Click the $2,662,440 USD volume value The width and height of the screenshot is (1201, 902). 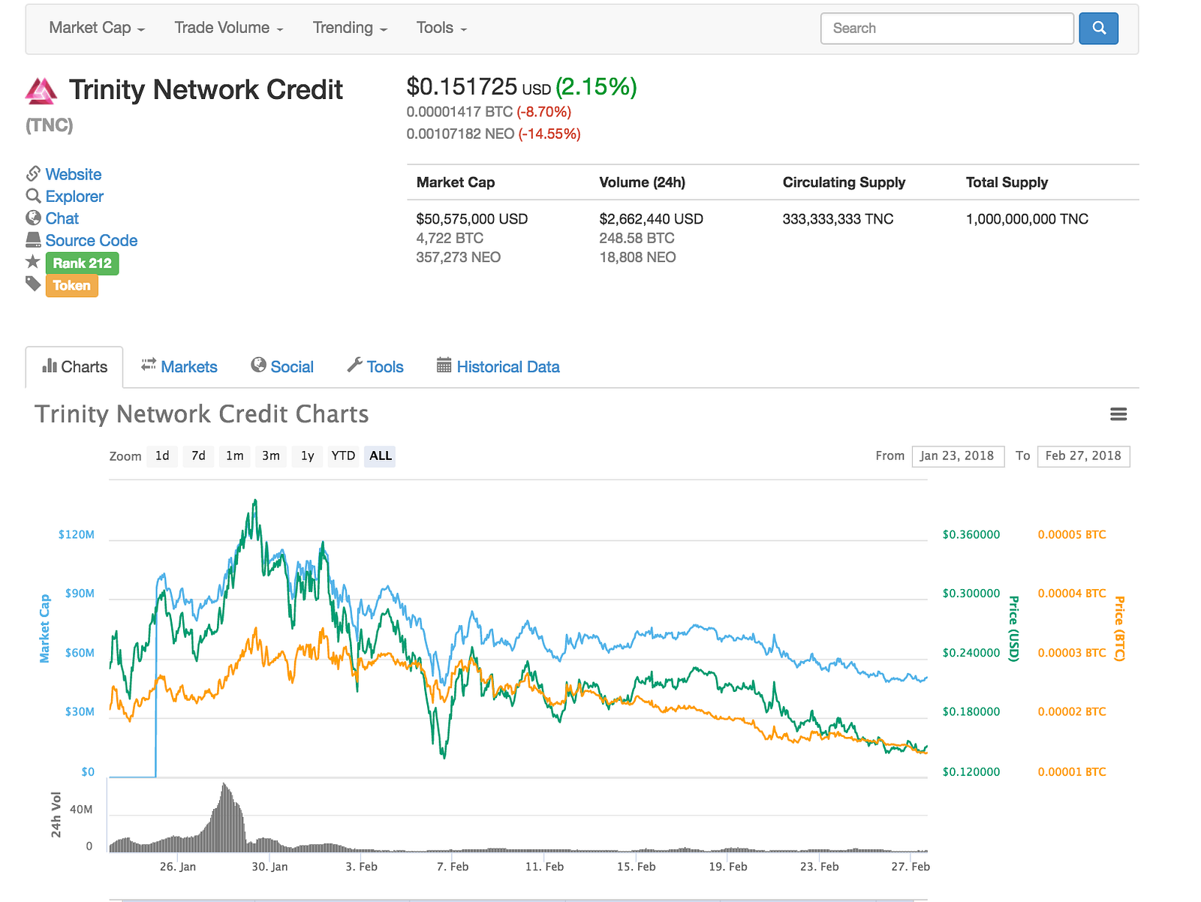click(652, 219)
